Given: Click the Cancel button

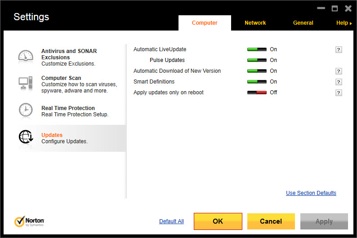Looking at the screenshot, I should [271, 221].
